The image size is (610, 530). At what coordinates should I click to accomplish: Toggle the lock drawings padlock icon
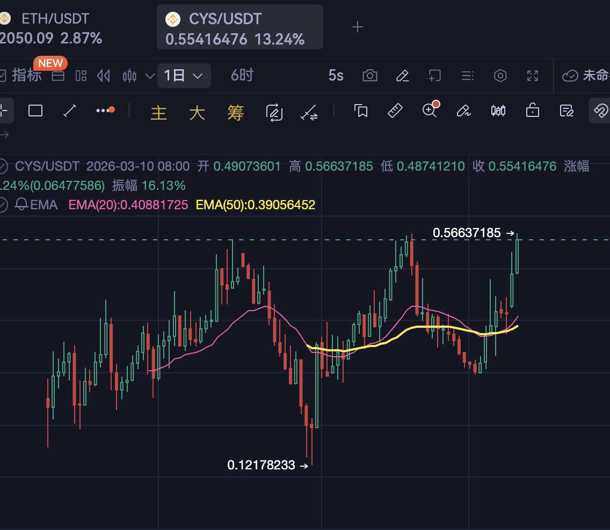pyautogui.click(x=533, y=111)
